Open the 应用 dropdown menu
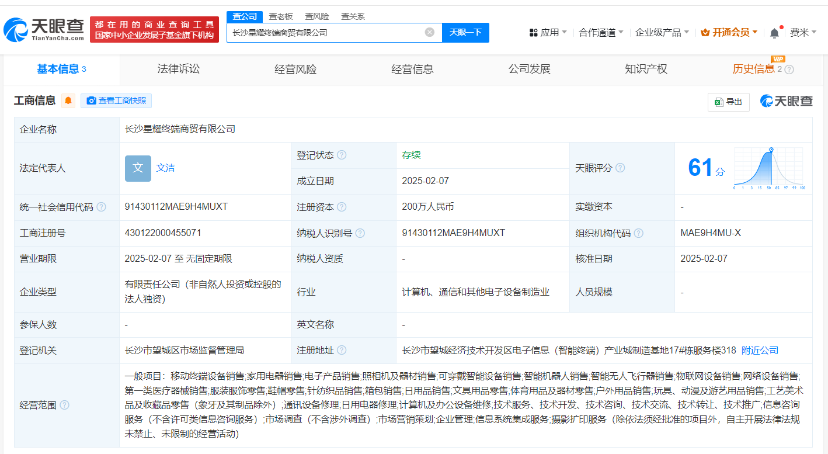This screenshot has height=454, width=828. point(548,32)
